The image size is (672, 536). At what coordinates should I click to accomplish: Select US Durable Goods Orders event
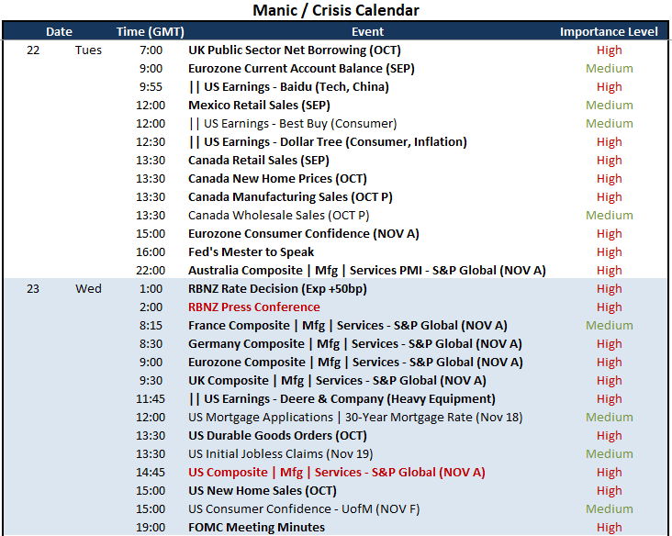tap(277, 436)
